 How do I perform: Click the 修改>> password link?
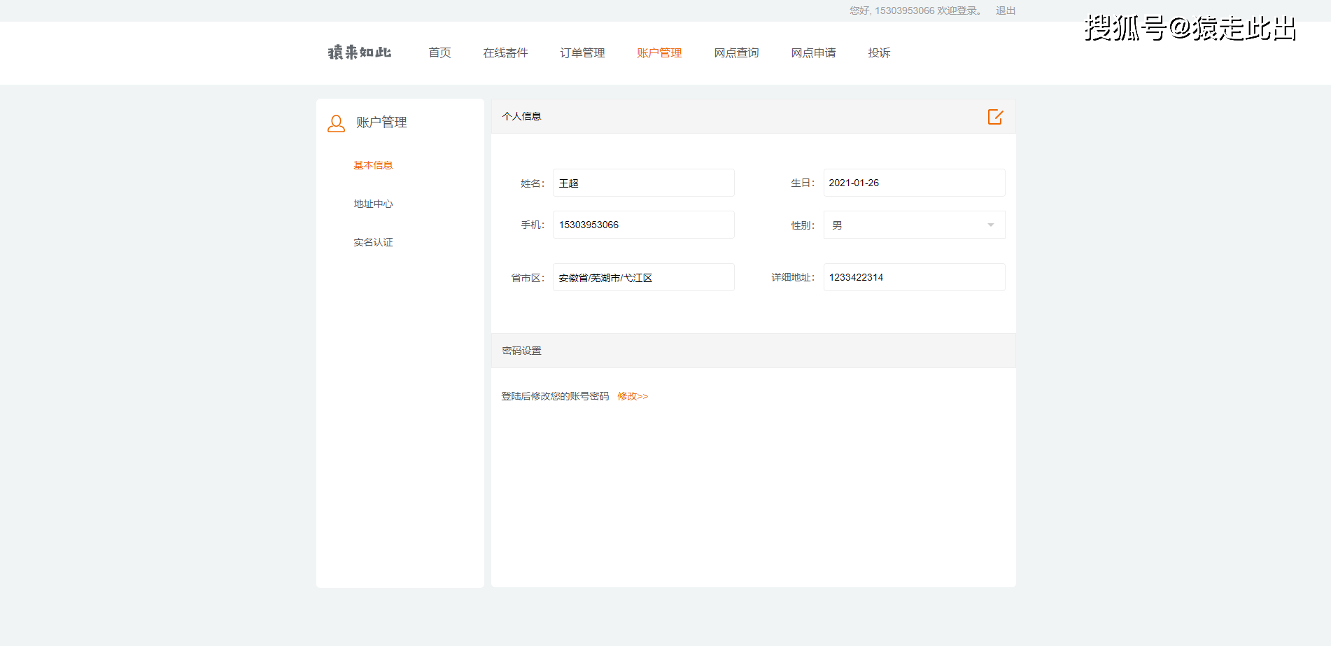[x=633, y=396]
